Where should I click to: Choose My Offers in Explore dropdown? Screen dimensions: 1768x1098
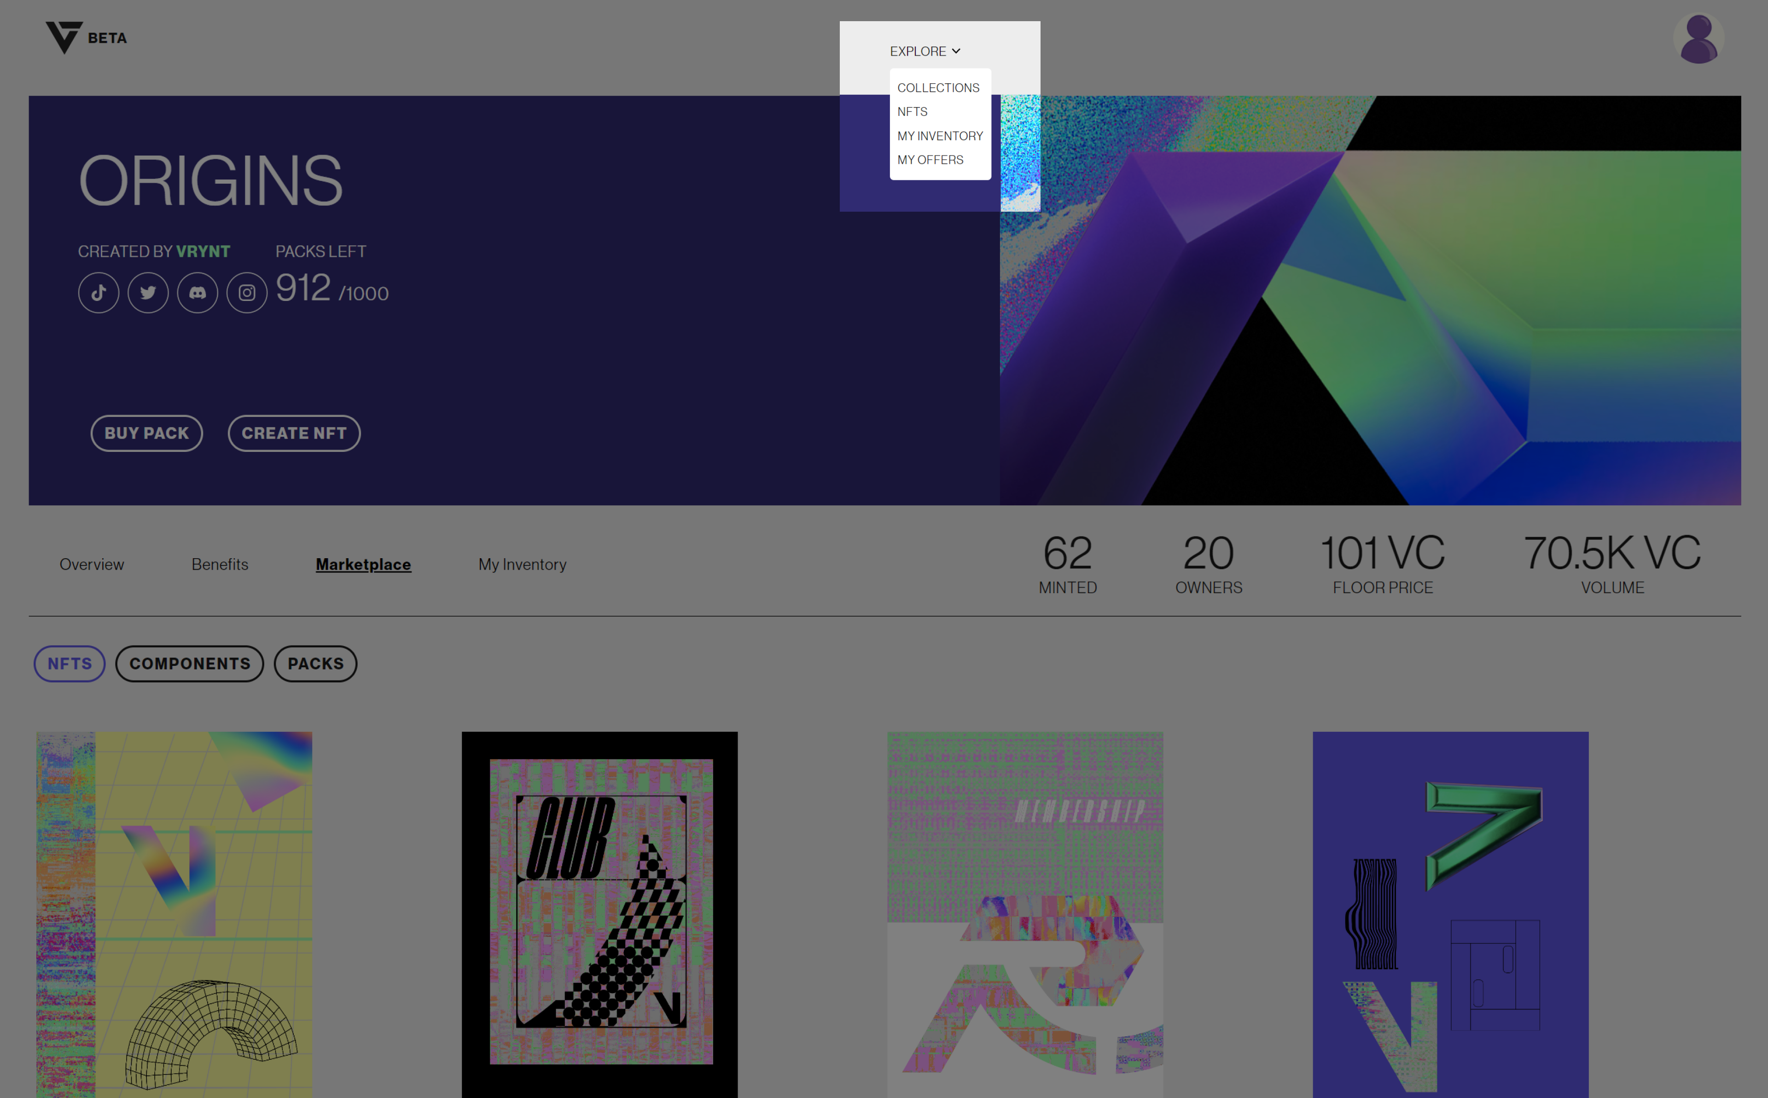(x=930, y=160)
